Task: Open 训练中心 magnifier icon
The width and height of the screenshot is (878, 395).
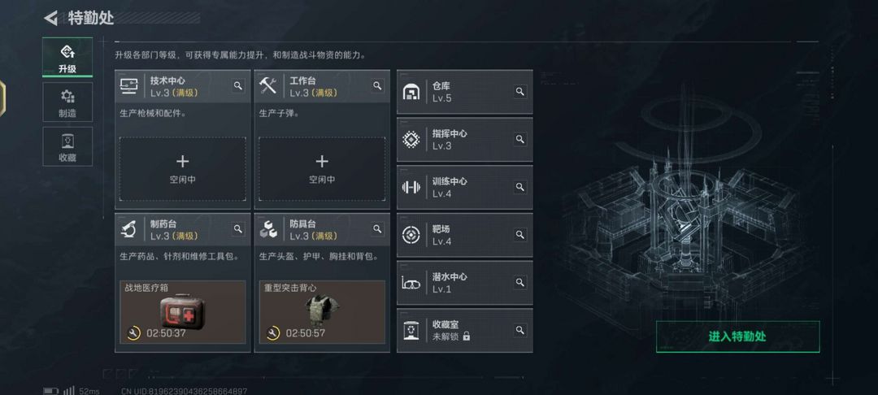Action: [x=520, y=187]
